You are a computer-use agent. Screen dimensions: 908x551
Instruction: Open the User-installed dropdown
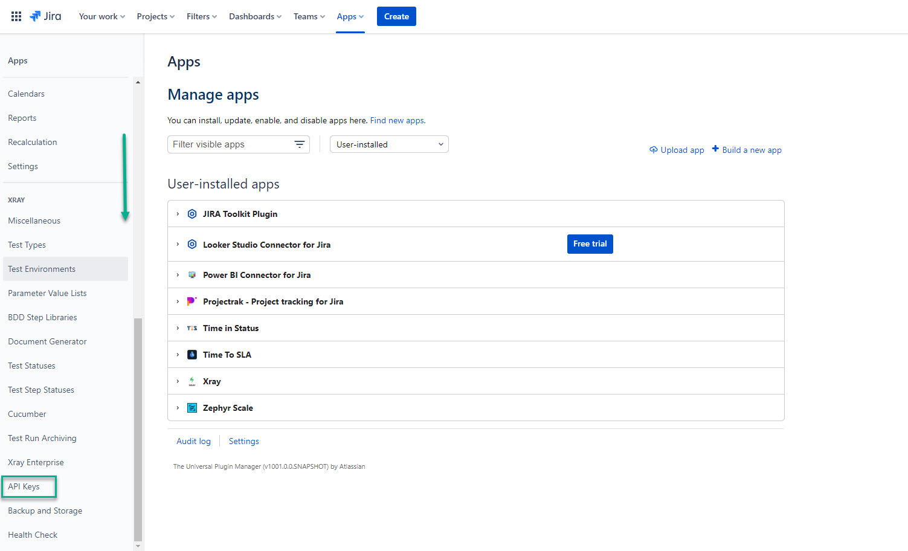[x=389, y=144]
